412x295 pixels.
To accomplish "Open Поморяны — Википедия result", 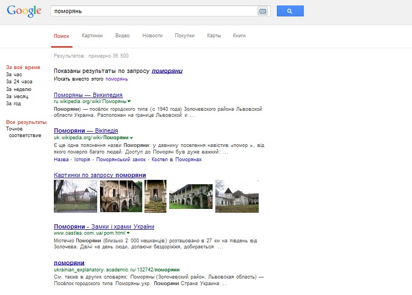I will (88, 95).
